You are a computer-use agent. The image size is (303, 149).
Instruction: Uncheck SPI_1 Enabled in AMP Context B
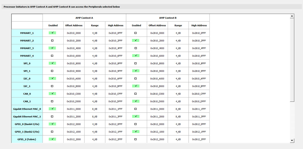[x=136, y=71]
